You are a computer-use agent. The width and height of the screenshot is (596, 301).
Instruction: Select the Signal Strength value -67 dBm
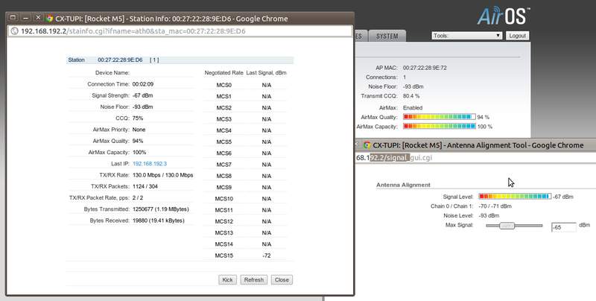click(x=143, y=95)
